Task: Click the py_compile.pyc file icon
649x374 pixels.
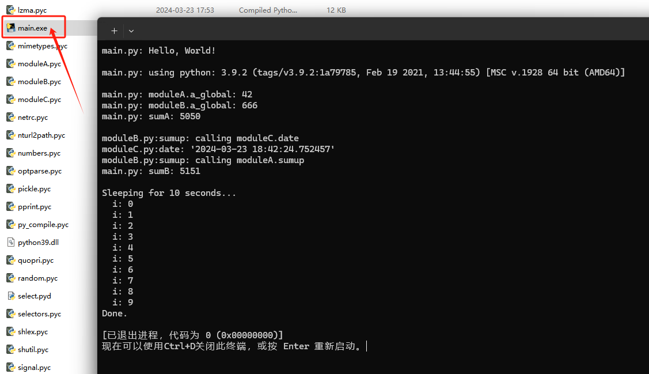Action: (x=11, y=225)
